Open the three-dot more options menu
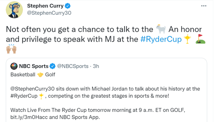Screen dimensions: 216x122 pos(204,6)
